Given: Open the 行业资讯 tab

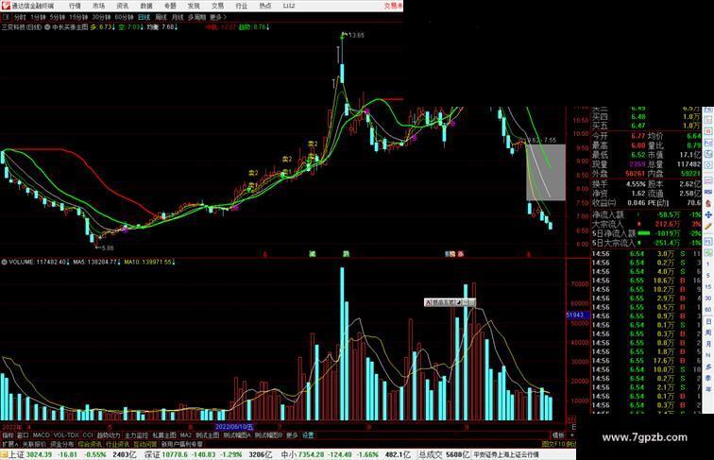Looking at the screenshot, I should pos(118,444).
